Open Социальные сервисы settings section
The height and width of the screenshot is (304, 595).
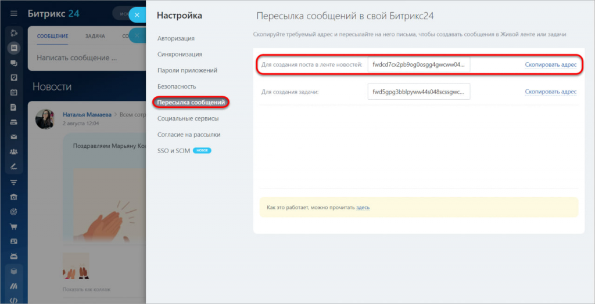click(188, 119)
